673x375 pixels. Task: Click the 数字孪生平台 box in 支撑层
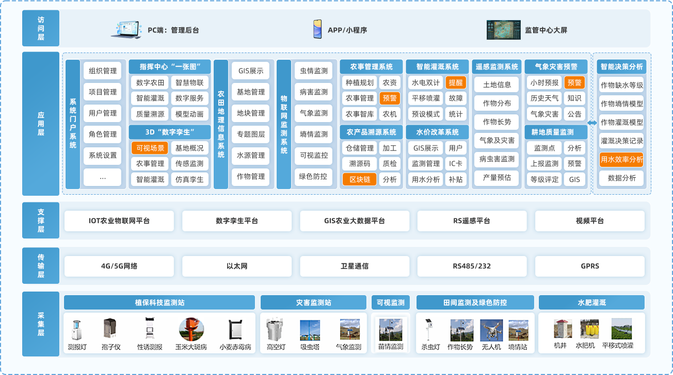coord(236,220)
